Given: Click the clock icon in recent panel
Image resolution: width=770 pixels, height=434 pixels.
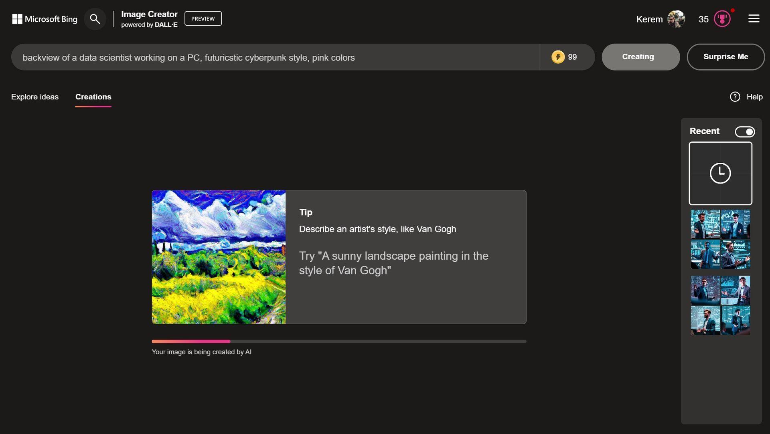Looking at the screenshot, I should point(720,173).
